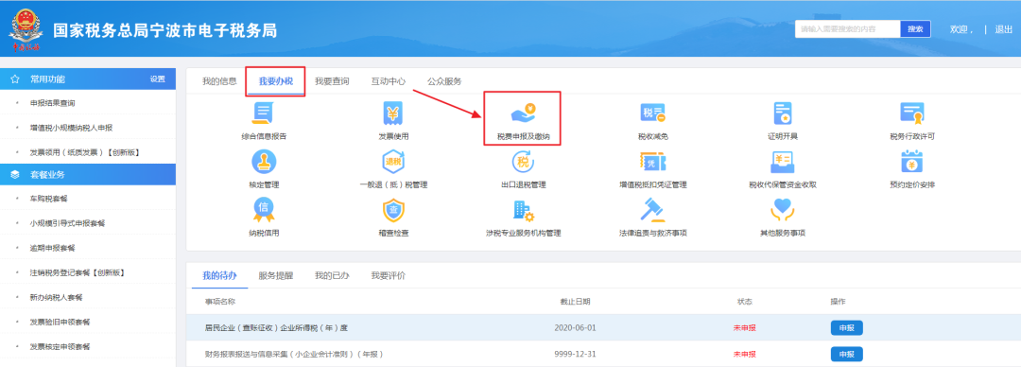Open the 涉税专业服务机构管理 icon
The image size is (1021, 367).
[x=523, y=210]
